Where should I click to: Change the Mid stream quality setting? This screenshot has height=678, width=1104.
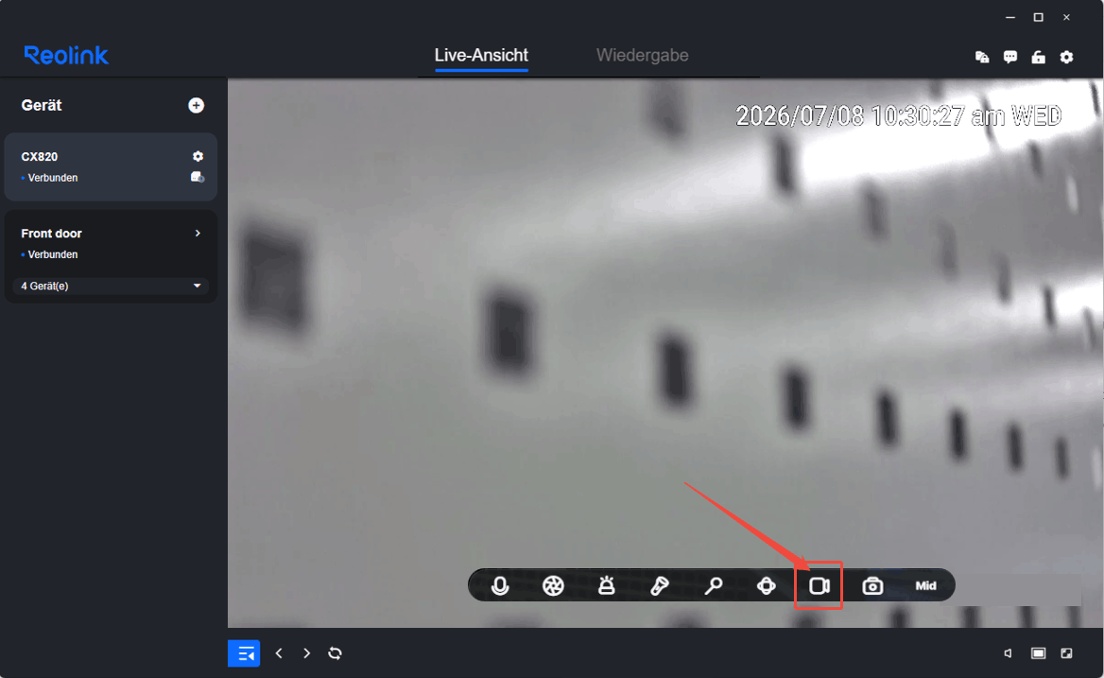tap(925, 585)
